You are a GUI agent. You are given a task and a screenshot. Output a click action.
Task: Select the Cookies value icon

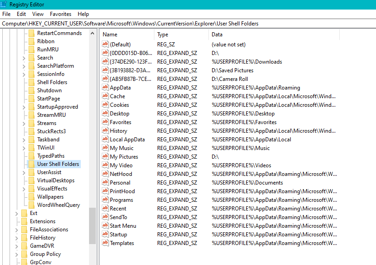(105, 105)
